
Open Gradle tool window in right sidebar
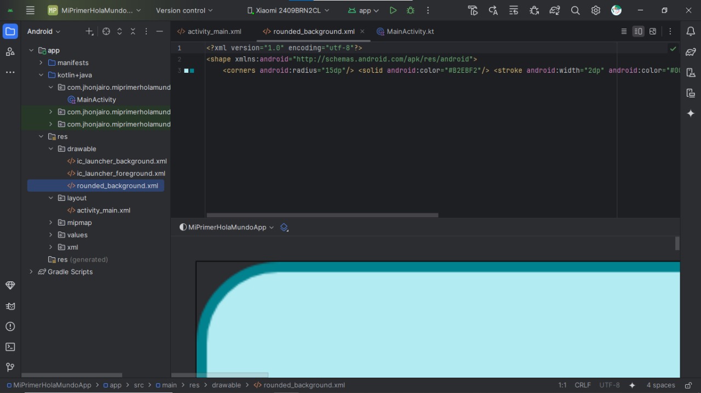pos(691,52)
